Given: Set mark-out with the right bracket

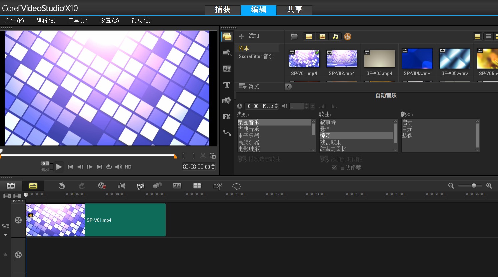Looking at the screenshot, I should click(x=193, y=155).
